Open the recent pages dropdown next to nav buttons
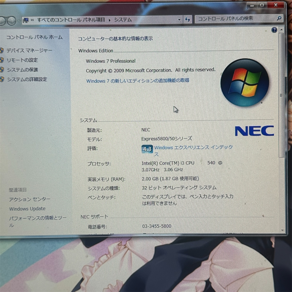The height and width of the screenshot is (292, 292). (19, 21)
